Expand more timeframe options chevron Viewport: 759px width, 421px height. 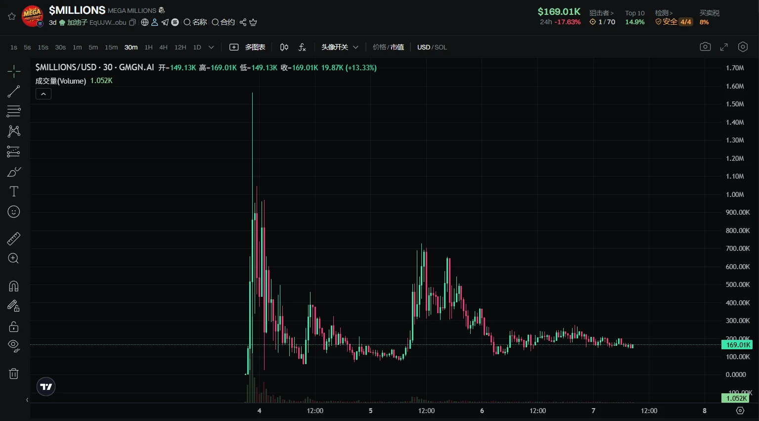[211, 47]
